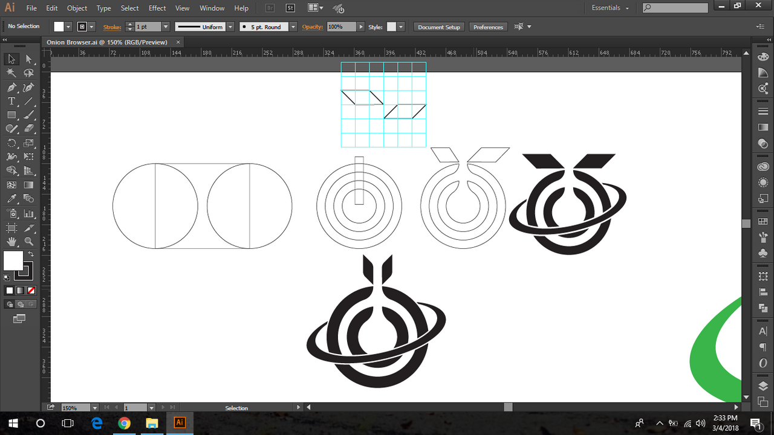774x435 pixels.
Task: Open the Stroke panel link
Action: [x=112, y=27]
